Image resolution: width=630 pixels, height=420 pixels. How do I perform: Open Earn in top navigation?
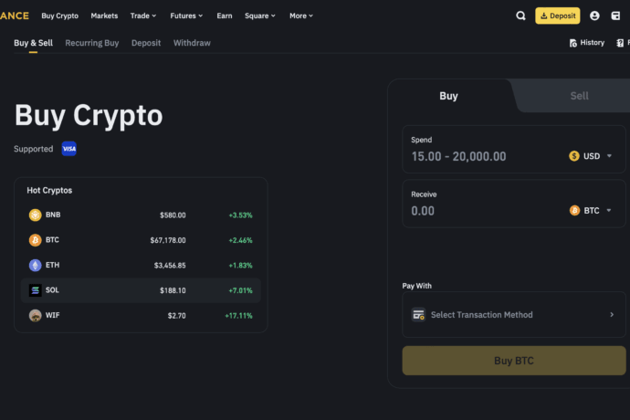pyautogui.click(x=225, y=16)
